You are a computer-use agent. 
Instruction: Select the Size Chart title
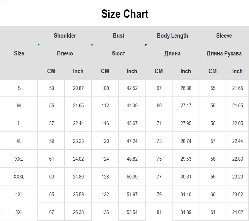point(125,14)
